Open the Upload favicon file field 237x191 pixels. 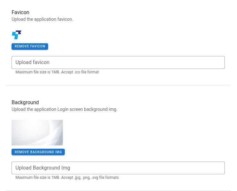coord(118,62)
